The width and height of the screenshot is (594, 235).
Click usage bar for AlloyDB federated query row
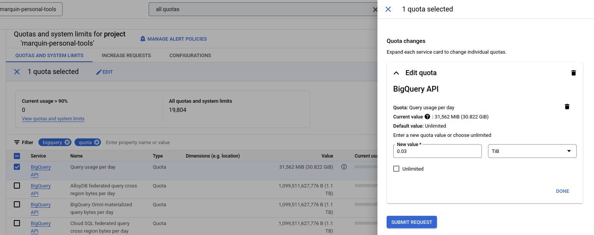tap(366, 186)
